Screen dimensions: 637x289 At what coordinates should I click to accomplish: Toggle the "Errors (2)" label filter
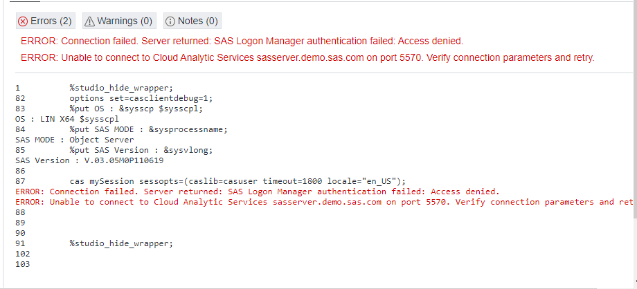point(51,21)
